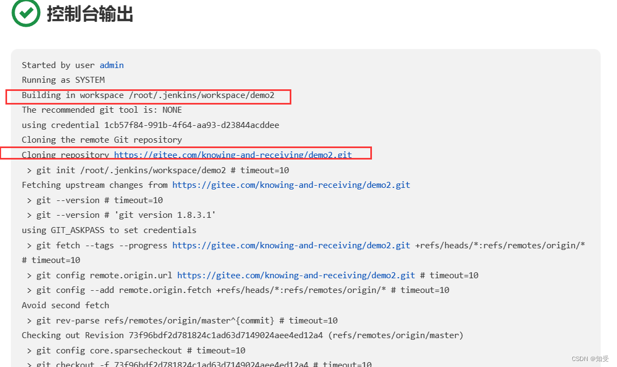Open gitee link in Cloning repository line
Image resolution: width=617 pixels, height=367 pixels.
(x=233, y=155)
